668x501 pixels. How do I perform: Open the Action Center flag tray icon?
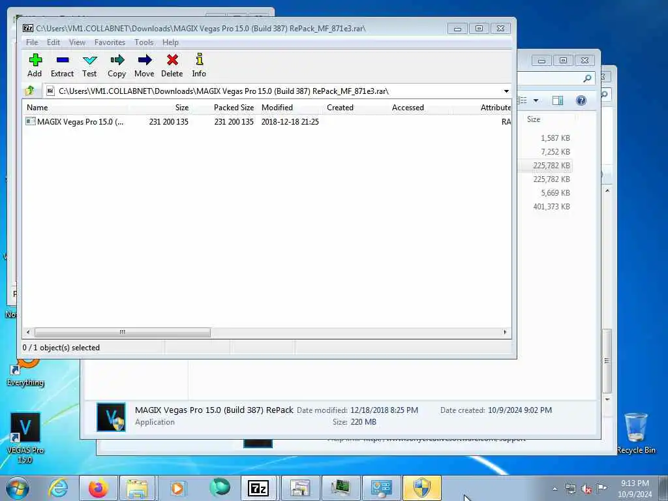(x=601, y=489)
